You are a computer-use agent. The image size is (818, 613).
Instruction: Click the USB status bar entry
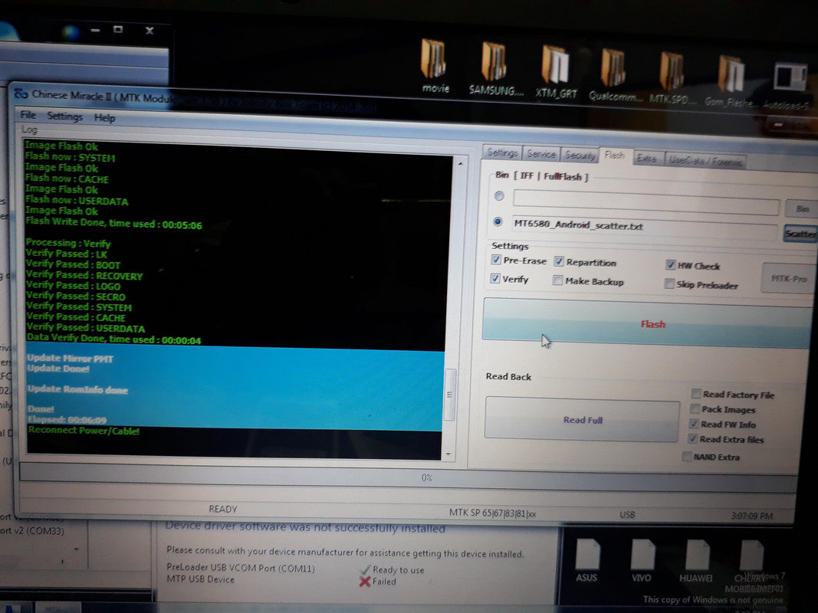627,514
